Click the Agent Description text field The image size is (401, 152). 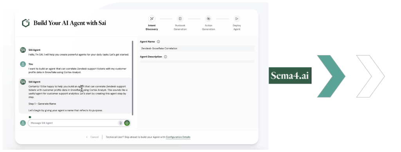(197, 61)
